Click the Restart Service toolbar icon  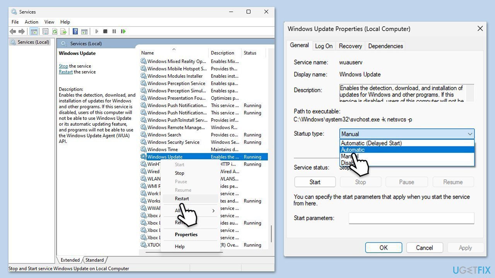tap(123, 31)
